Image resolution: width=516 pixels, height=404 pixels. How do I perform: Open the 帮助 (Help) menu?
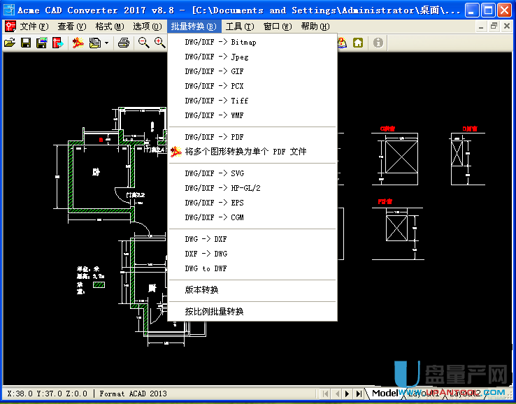314,27
